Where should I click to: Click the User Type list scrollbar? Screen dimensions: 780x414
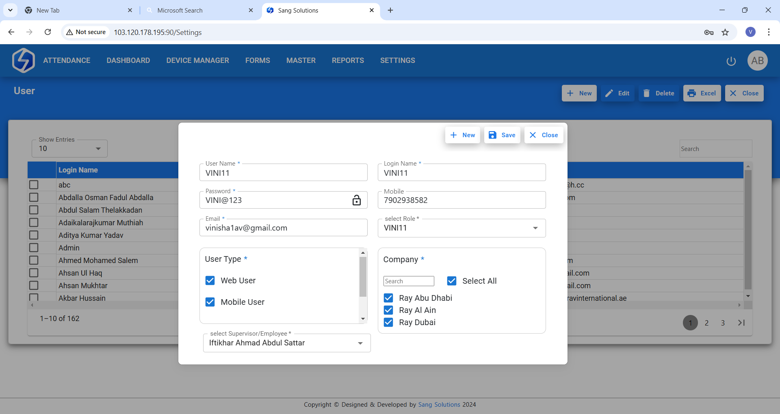click(x=363, y=277)
